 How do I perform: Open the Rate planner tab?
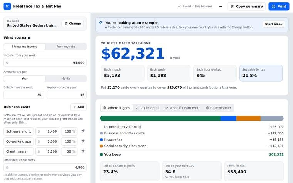pos(219,108)
